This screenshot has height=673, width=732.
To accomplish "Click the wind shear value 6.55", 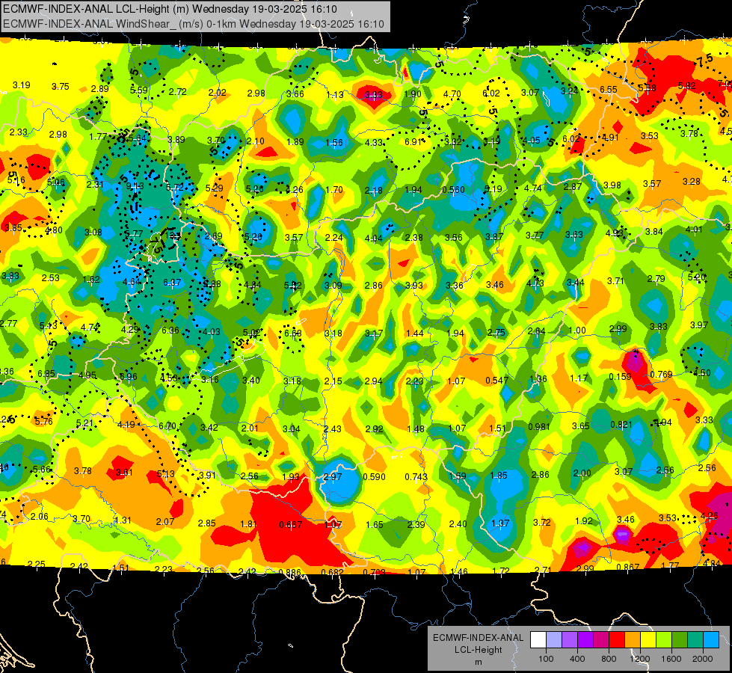I will (x=609, y=89).
